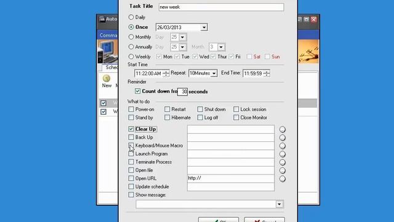This screenshot has height=222, width=394.
Task: Toggle the Count down reminder checkbox
Action: point(137,91)
